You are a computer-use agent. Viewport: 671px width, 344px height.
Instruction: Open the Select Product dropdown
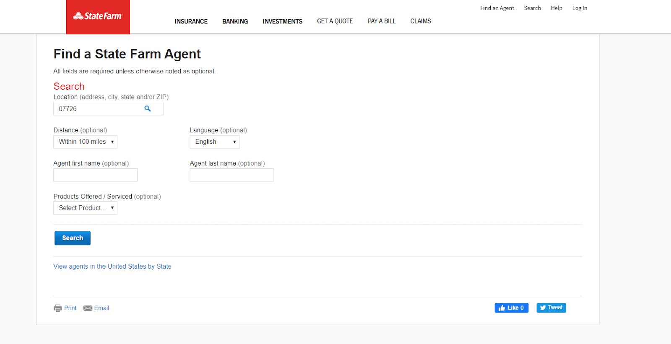point(85,208)
